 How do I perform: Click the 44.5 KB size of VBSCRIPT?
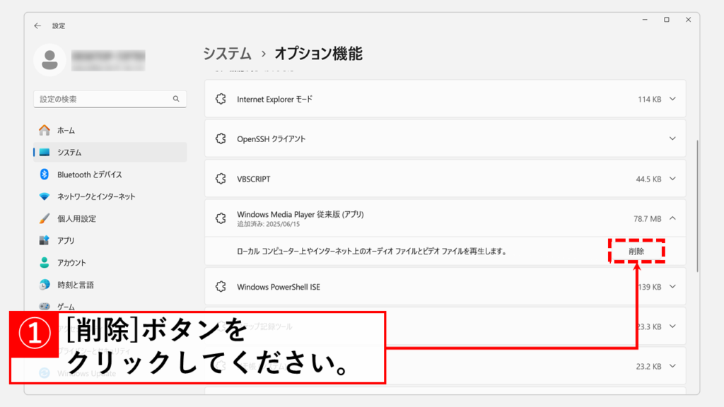pyautogui.click(x=648, y=179)
